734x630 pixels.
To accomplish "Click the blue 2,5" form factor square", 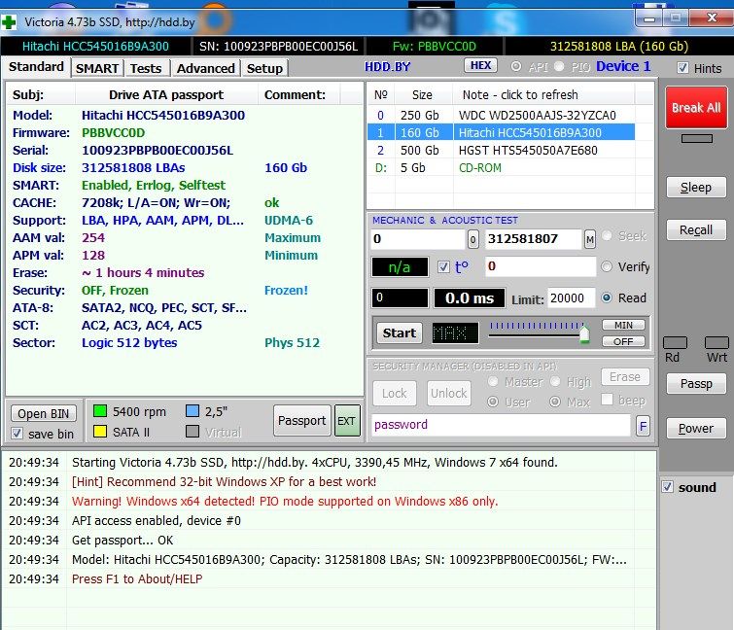I will coord(192,411).
